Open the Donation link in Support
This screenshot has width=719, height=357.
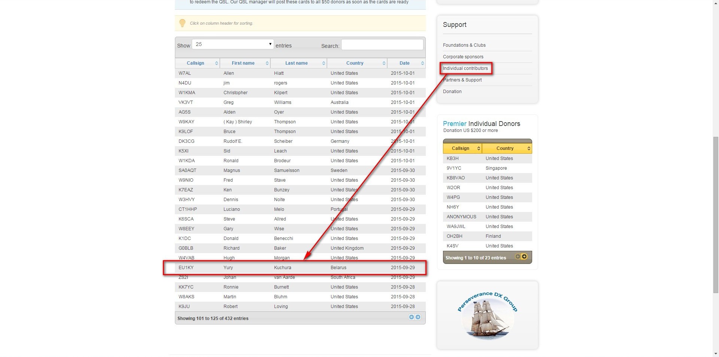point(452,92)
